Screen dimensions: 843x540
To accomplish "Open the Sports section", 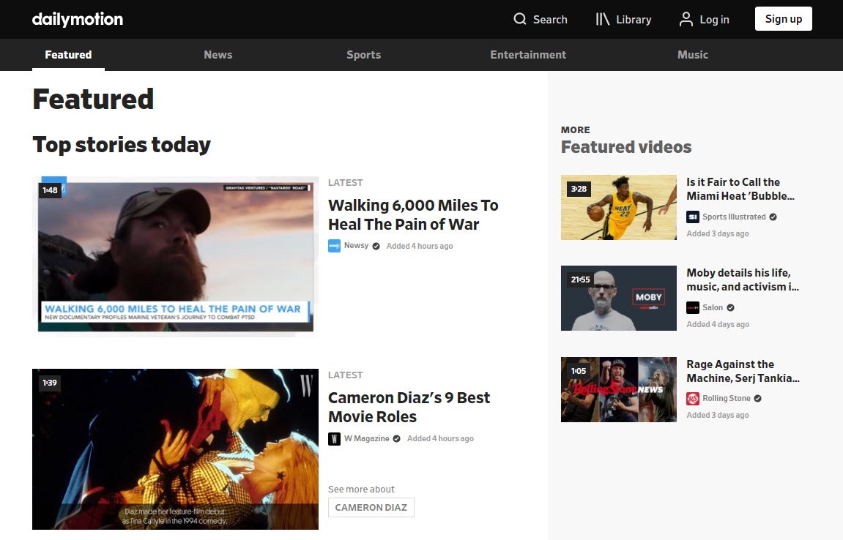I will coord(363,54).
